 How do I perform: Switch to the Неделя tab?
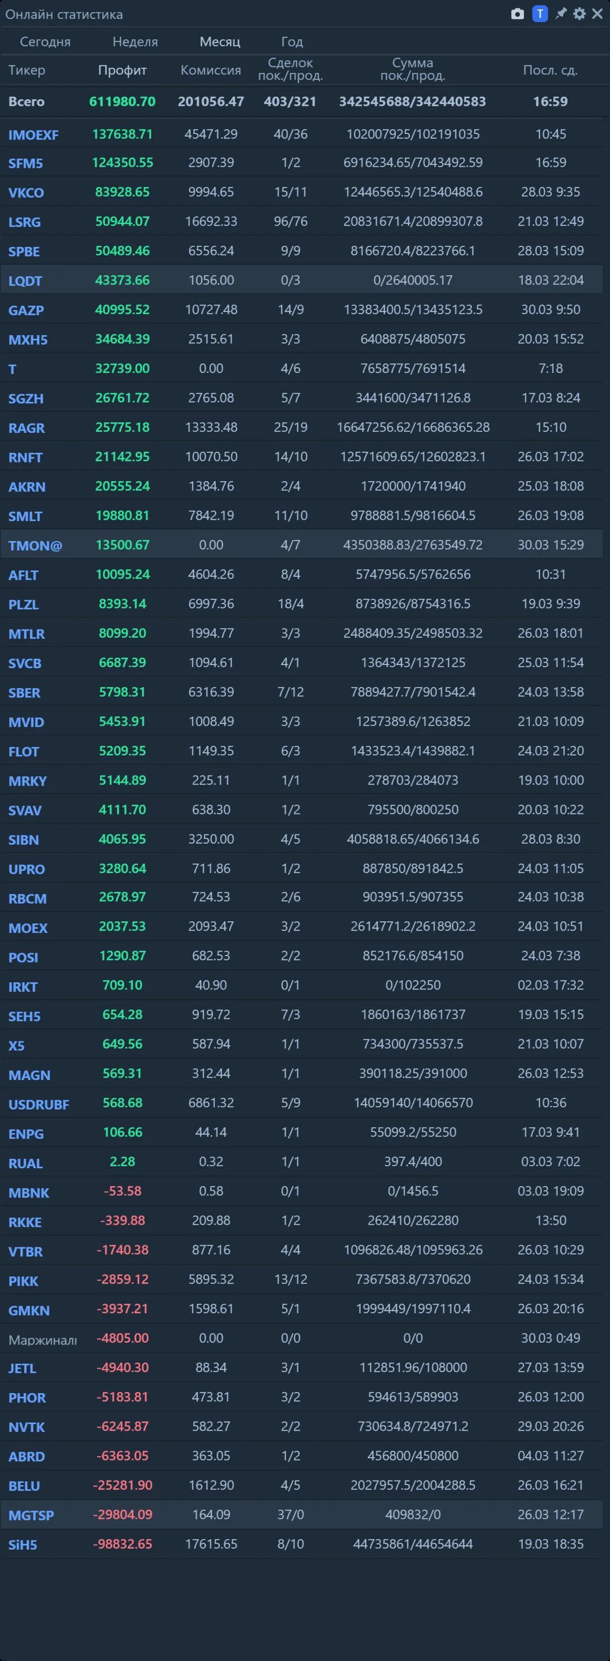(x=136, y=42)
